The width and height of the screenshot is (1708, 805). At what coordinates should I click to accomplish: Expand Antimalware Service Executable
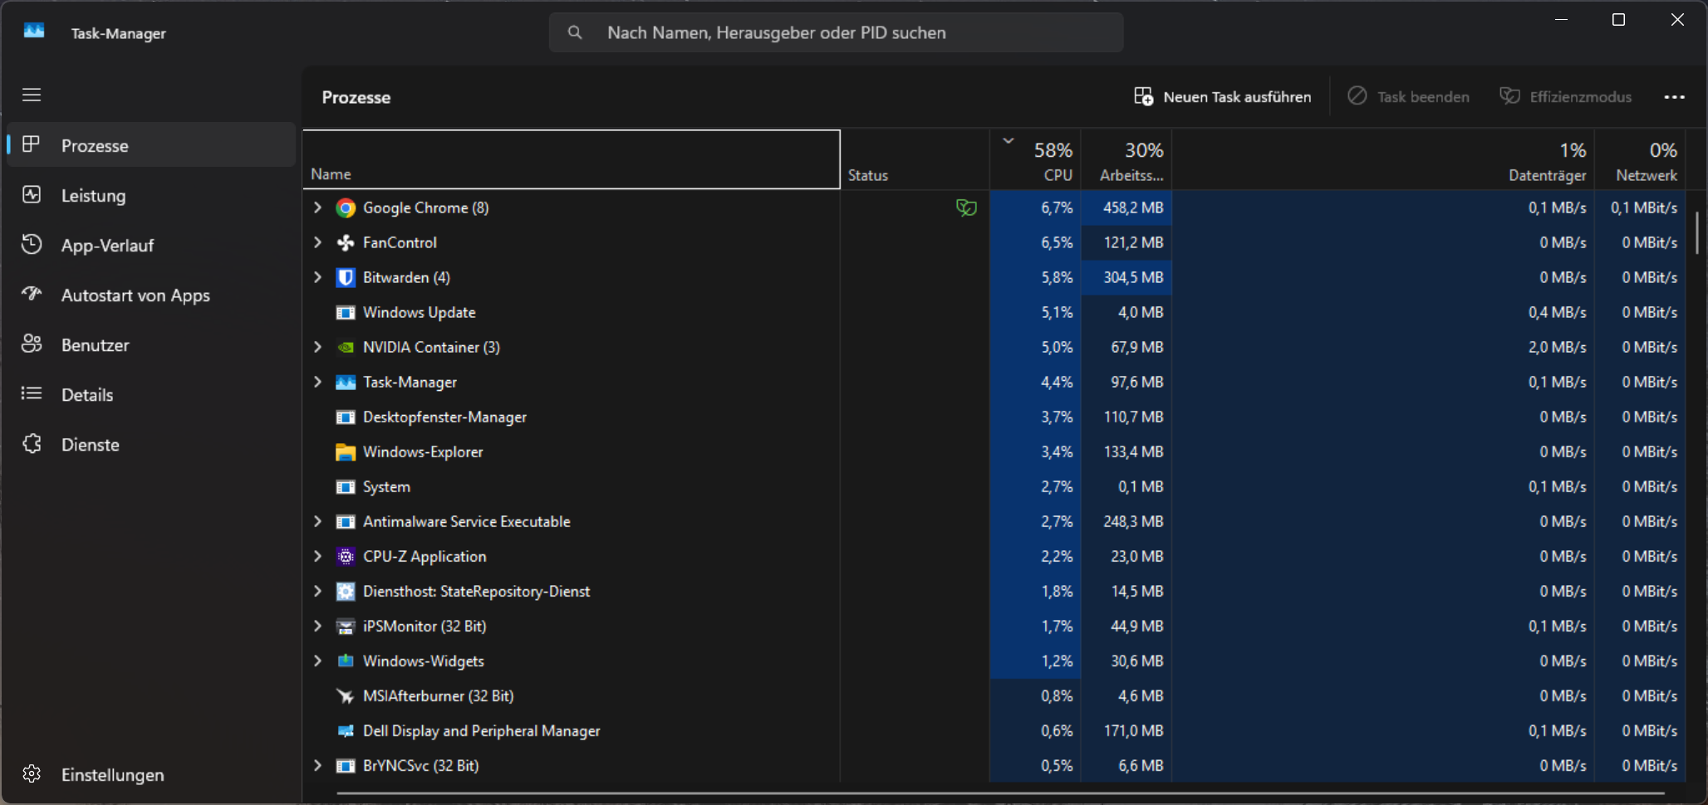(317, 521)
